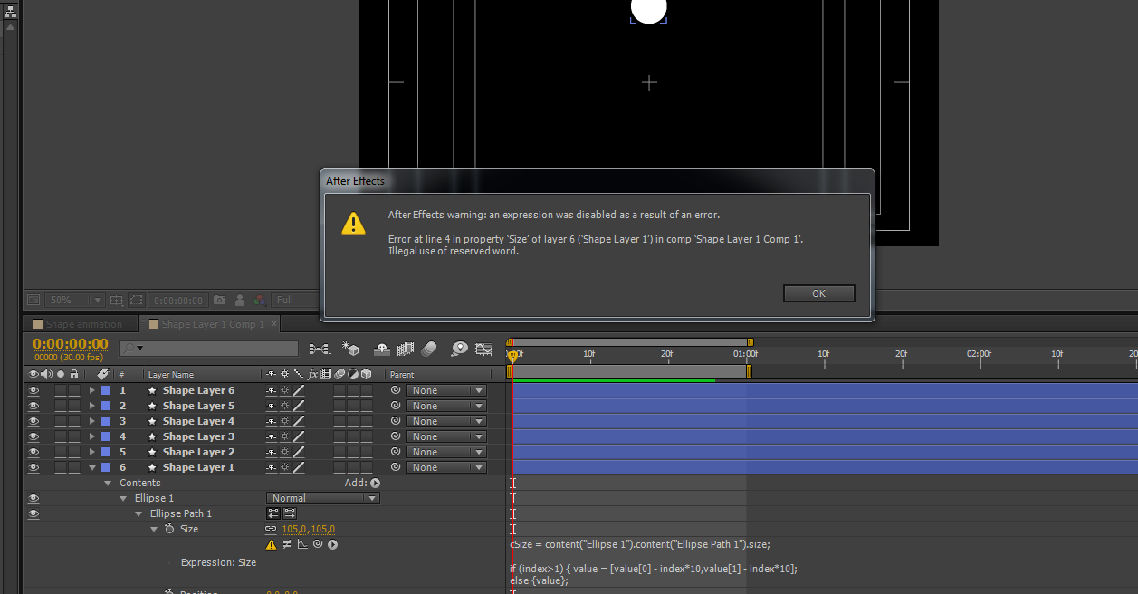Click the expression error warning triangle
The height and width of the screenshot is (594, 1138).
click(x=271, y=545)
